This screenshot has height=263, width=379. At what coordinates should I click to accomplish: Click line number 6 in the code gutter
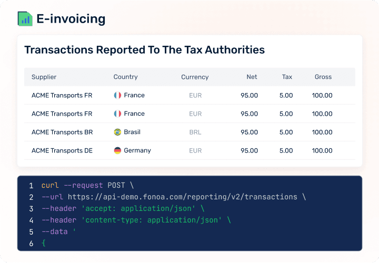[31, 244]
